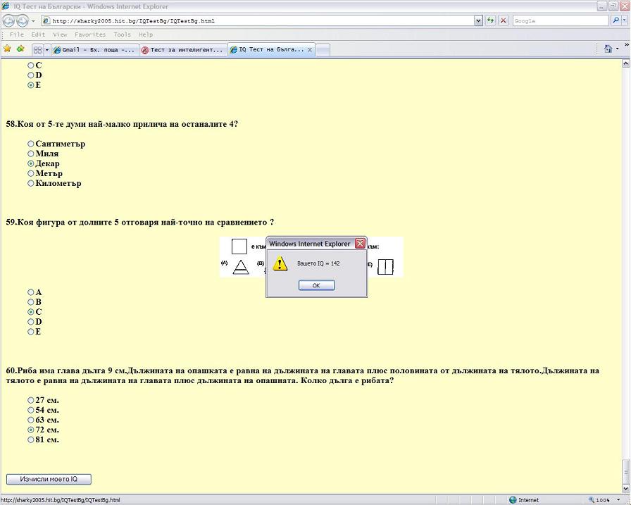Click the Google search box
This screenshot has height=505, width=631.
561,20
